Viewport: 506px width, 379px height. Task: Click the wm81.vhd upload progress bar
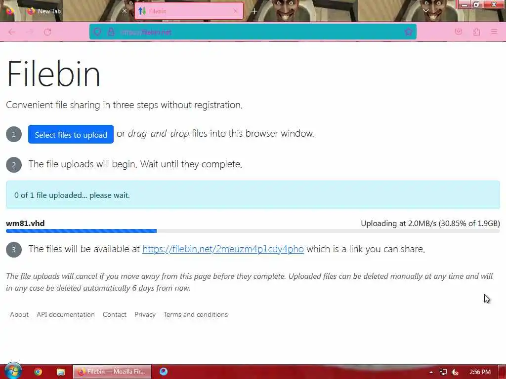click(x=253, y=231)
